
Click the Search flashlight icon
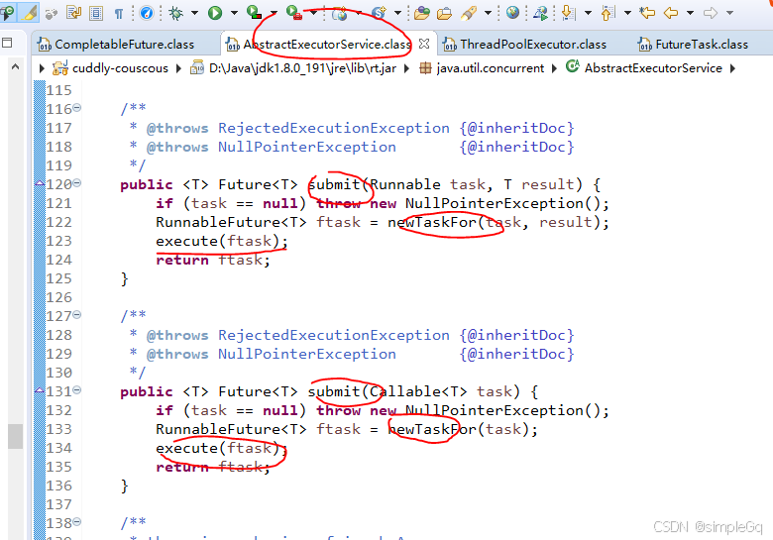pos(469,13)
